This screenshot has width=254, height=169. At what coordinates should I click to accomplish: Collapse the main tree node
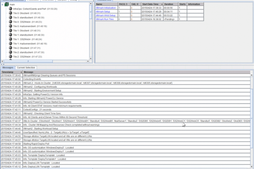[2, 5]
